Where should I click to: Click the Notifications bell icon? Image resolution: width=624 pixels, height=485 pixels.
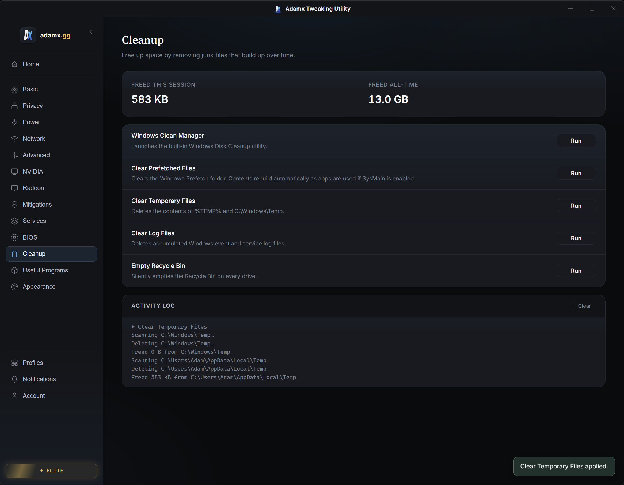(14, 379)
